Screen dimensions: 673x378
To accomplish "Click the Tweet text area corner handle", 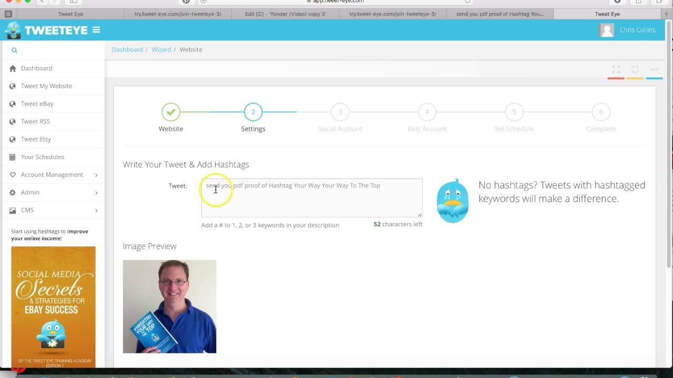I will (420, 214).
